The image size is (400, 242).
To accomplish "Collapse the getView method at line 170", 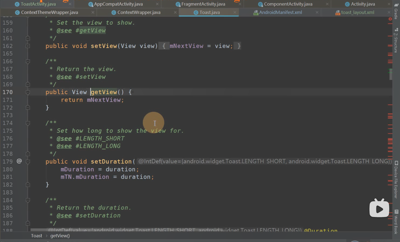I will [28, 92].
